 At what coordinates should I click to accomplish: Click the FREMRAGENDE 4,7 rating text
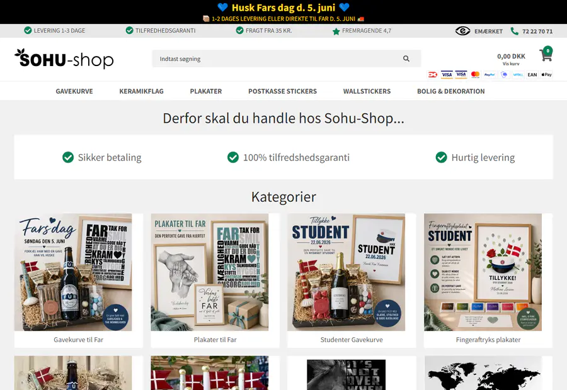(x=367, y=31)
